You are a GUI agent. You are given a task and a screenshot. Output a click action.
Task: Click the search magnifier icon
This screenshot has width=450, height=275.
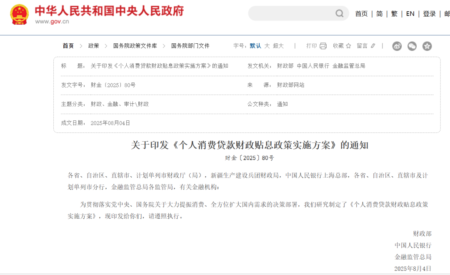point(340,14)
